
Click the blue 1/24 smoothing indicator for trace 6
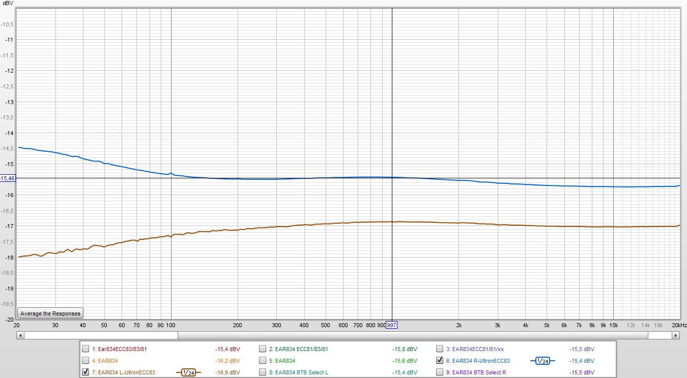[x=542, y=361]
